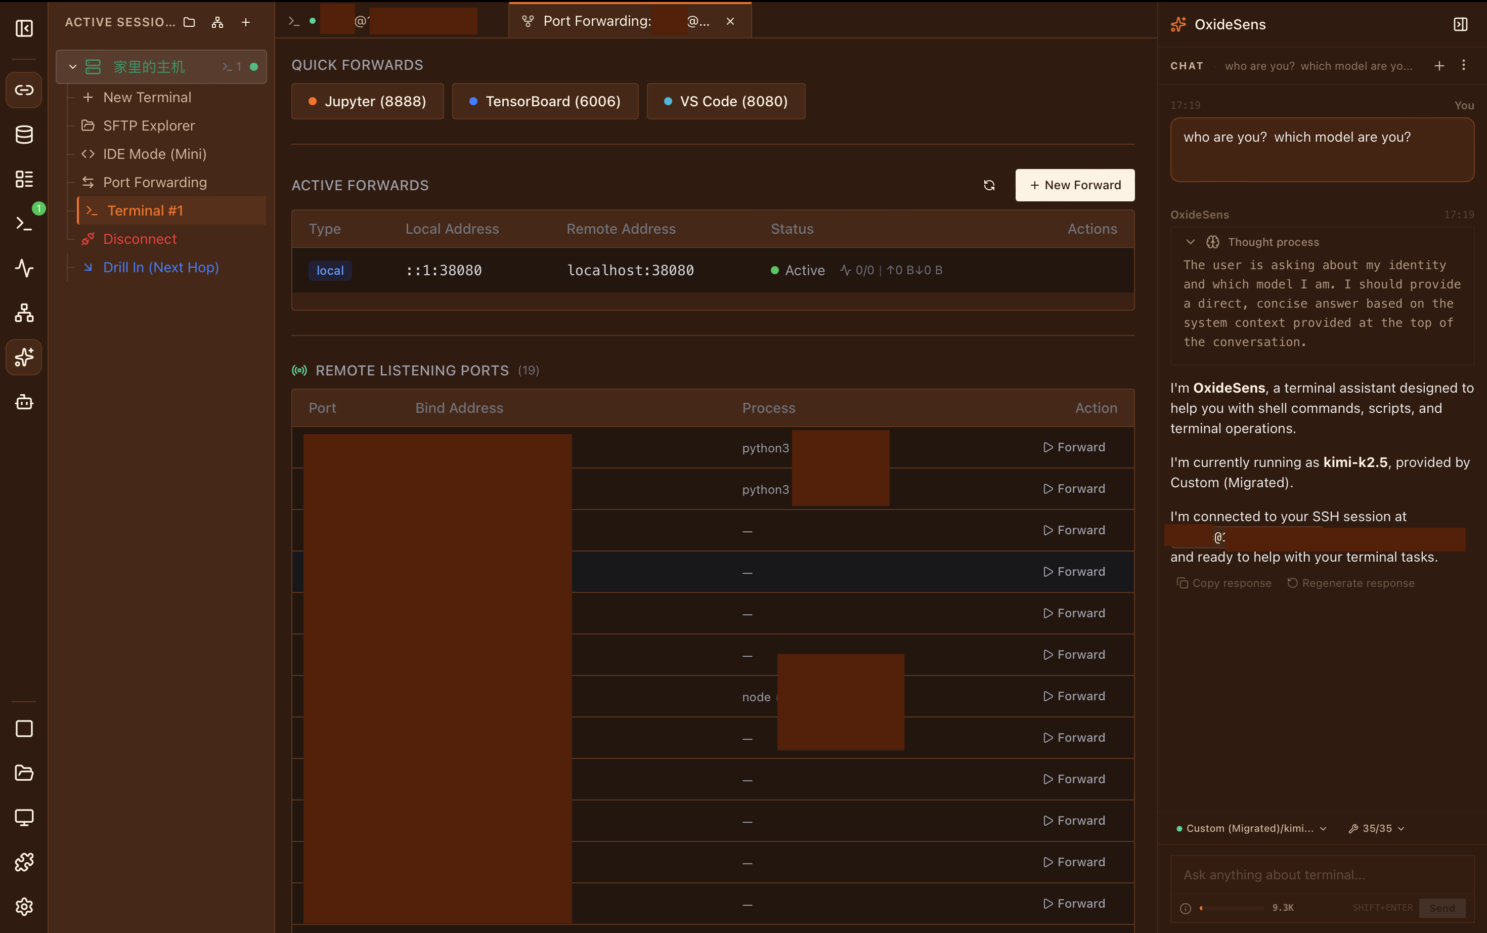
Task: Click the terminal icon with green badge
Action: [24, 222]
